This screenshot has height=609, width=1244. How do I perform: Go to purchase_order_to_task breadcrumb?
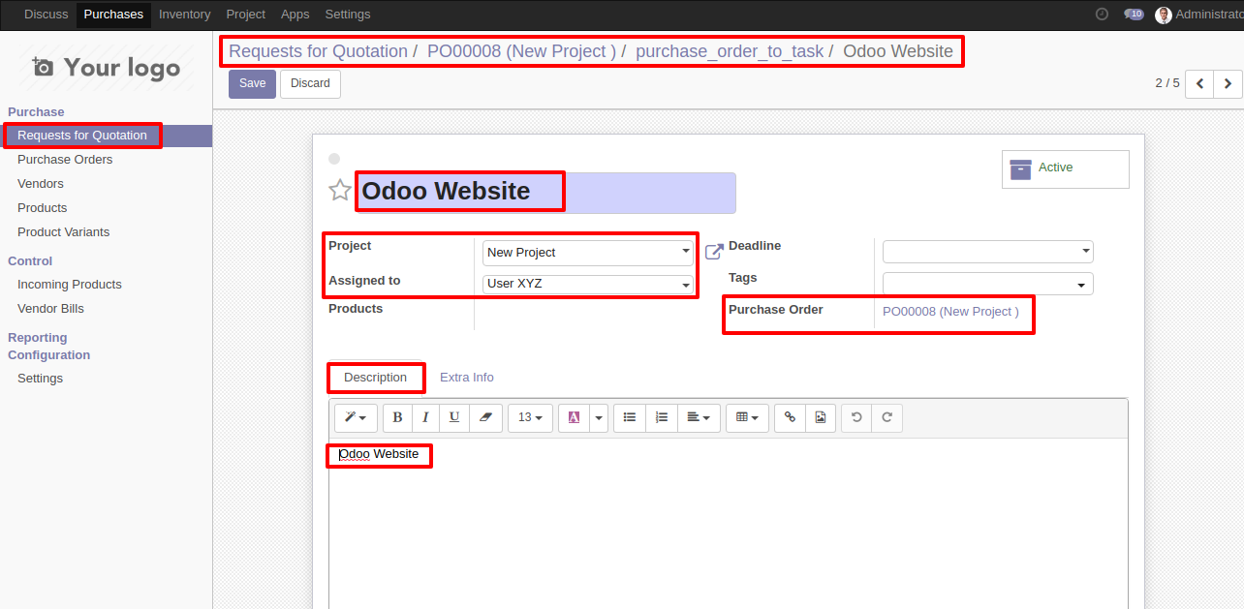[730, 51]
